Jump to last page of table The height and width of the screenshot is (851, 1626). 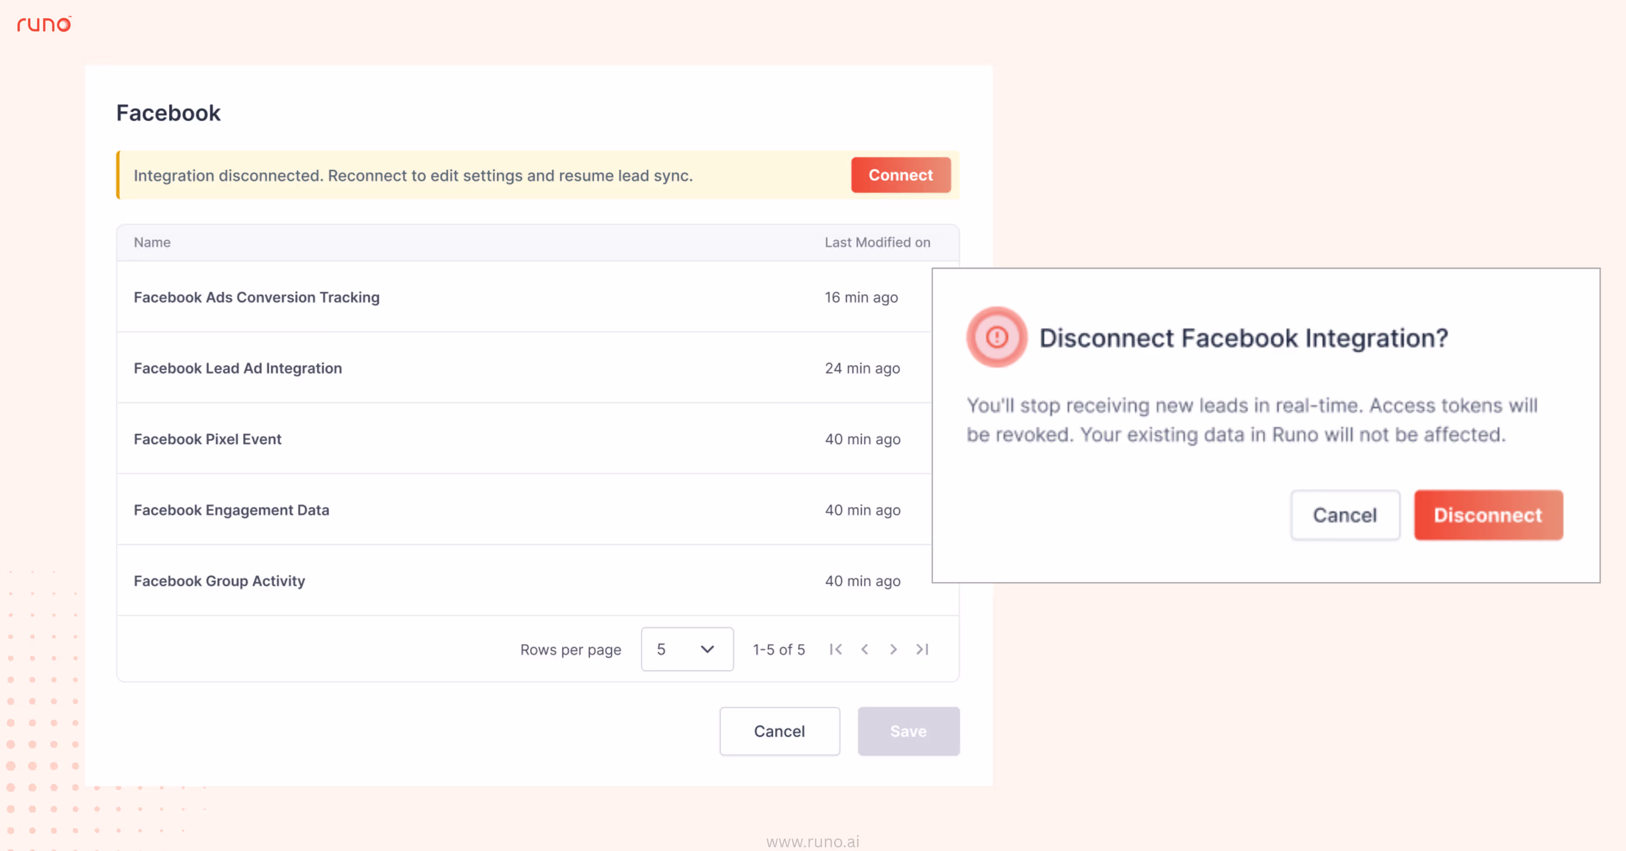pyautogui.click(x=922, y=649)
